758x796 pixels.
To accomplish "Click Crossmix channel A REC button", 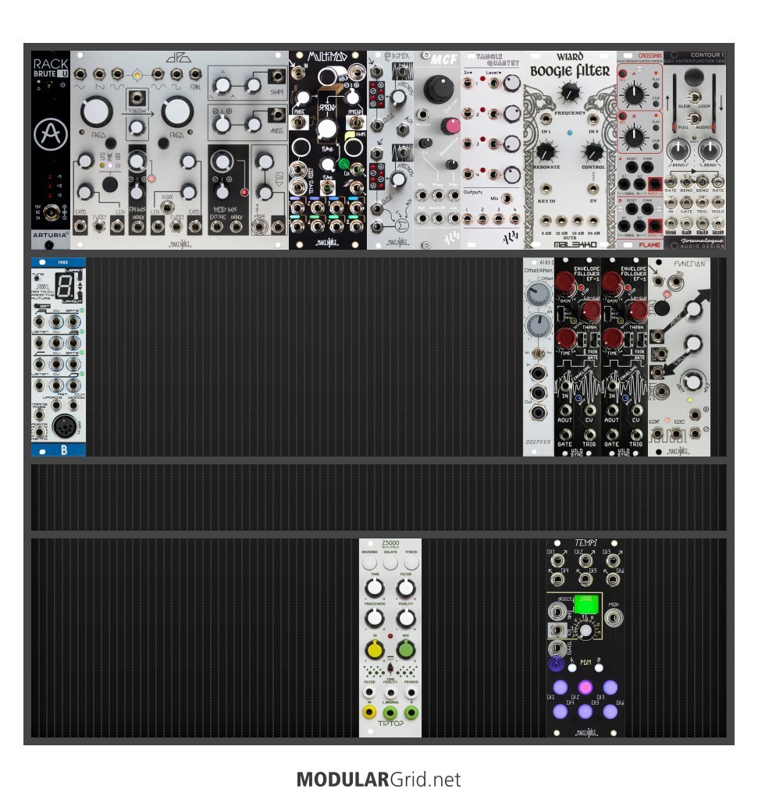I will tap(623, 74).
